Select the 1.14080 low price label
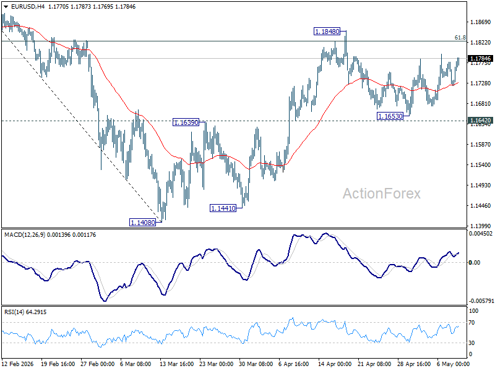 click(x=143, y=223)
